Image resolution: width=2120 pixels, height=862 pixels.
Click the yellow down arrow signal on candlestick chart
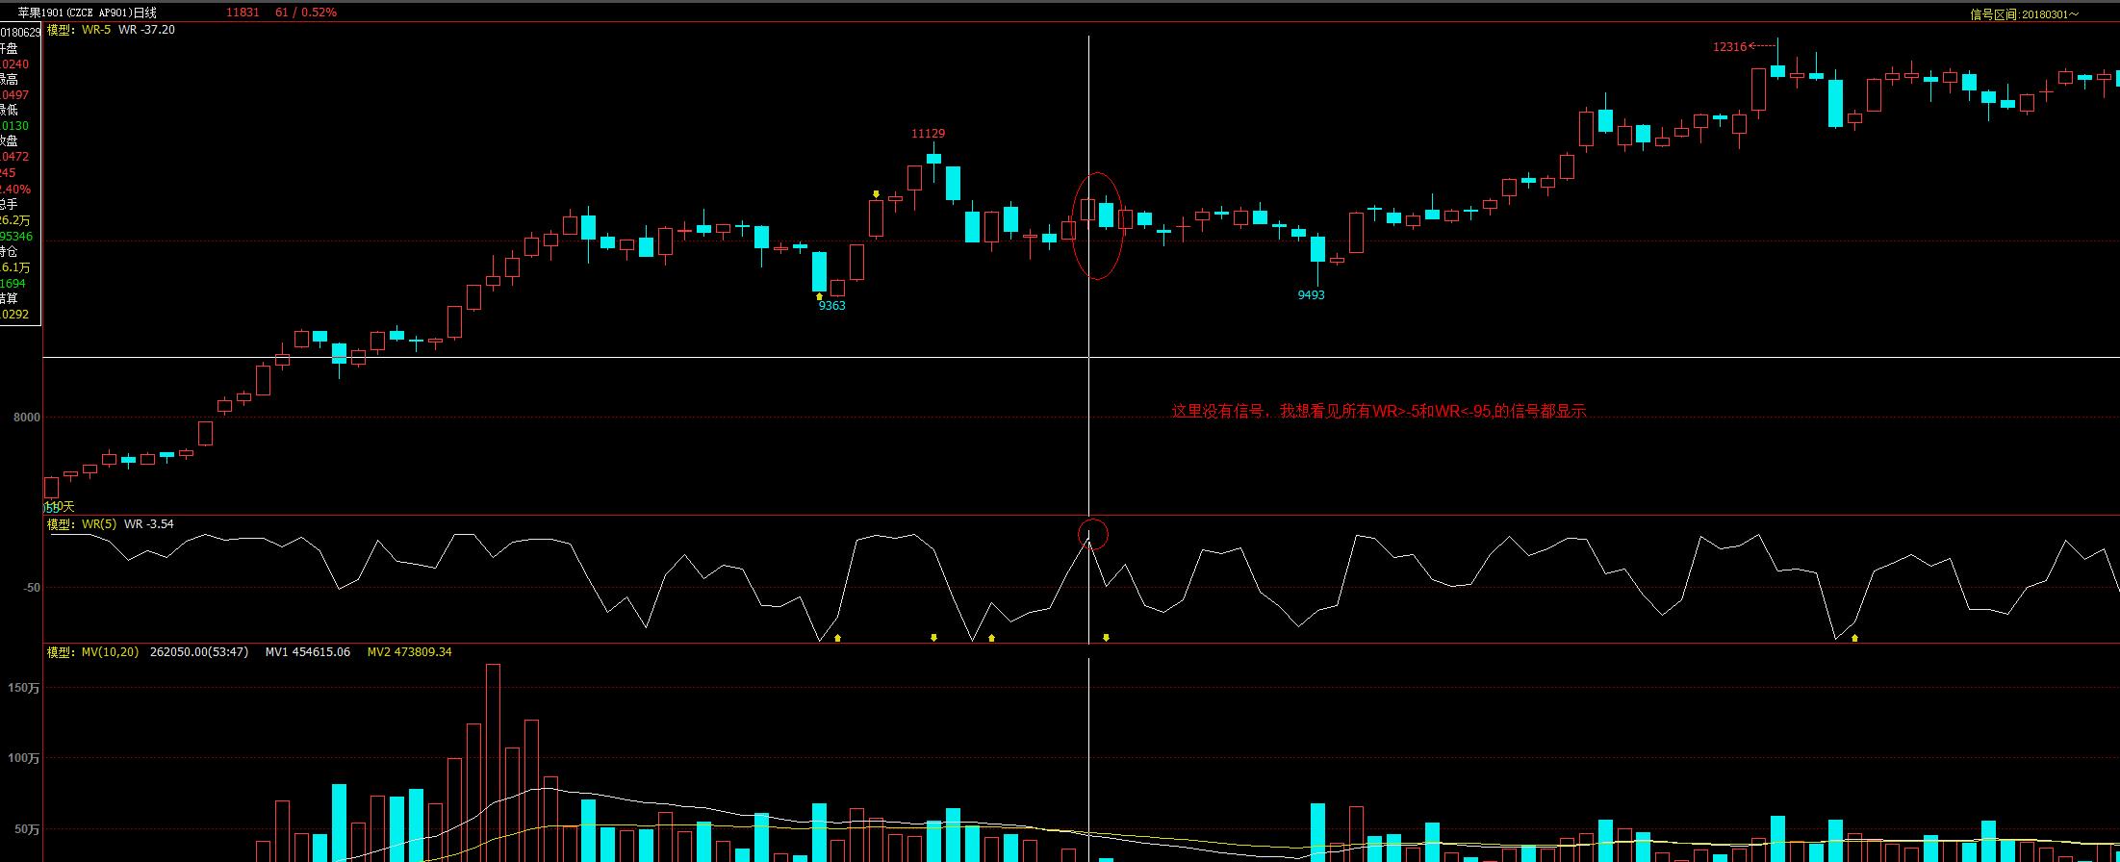(876, 194)
